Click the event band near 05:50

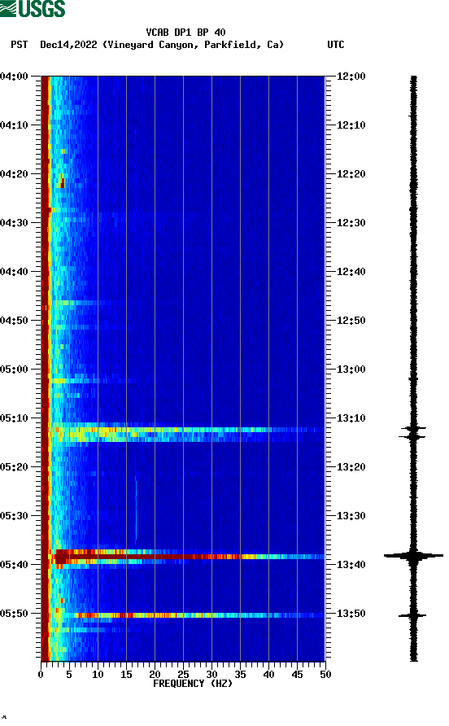187,615
